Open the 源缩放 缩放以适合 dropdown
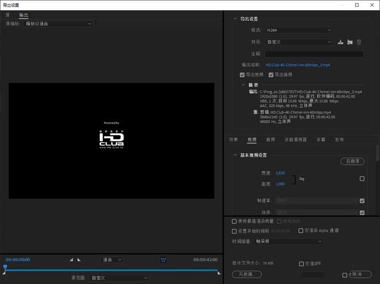 click(x=58, y=24)
